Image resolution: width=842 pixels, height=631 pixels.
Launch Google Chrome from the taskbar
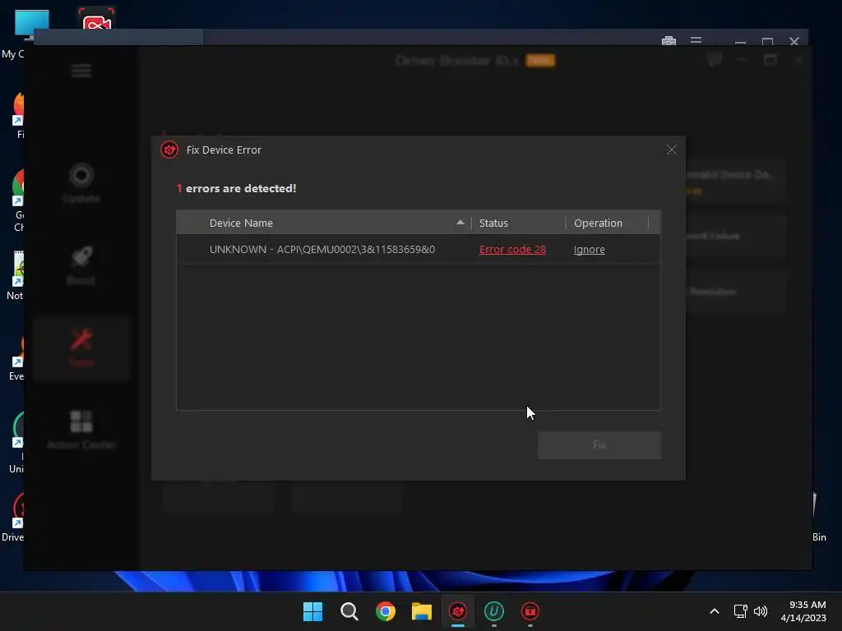(386, 611)
